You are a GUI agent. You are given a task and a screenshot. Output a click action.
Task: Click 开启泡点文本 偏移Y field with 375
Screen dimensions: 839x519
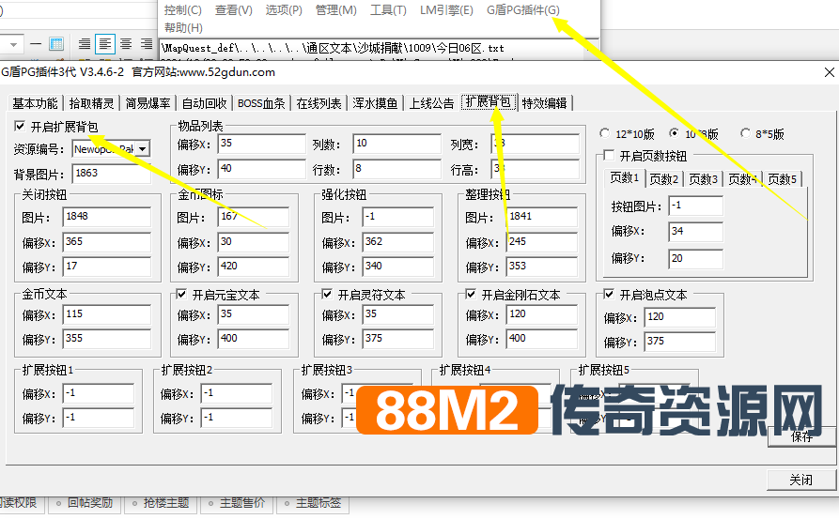pos(680,342)
